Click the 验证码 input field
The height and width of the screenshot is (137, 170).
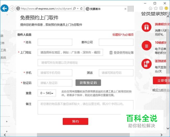pyautogui.click(x=55, y=83)
